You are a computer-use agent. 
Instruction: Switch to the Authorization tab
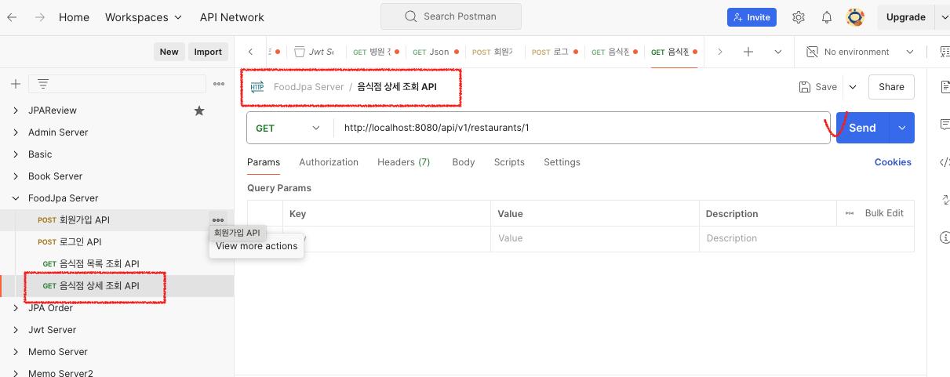pos(329,162)
